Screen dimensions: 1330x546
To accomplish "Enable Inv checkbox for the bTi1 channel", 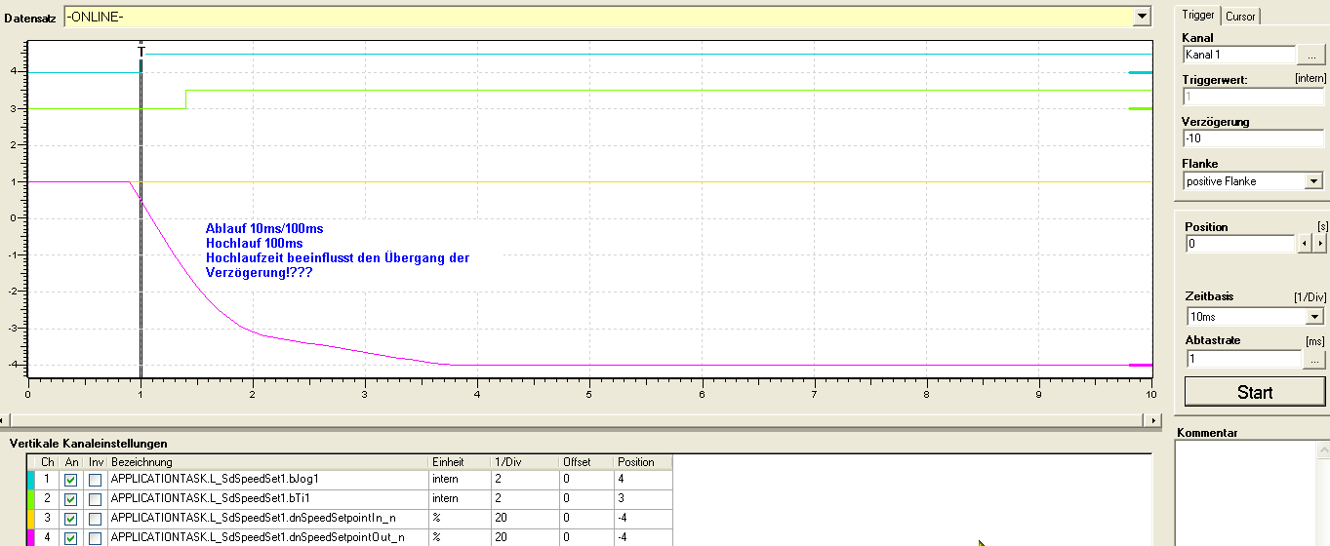I will [95, 499].
